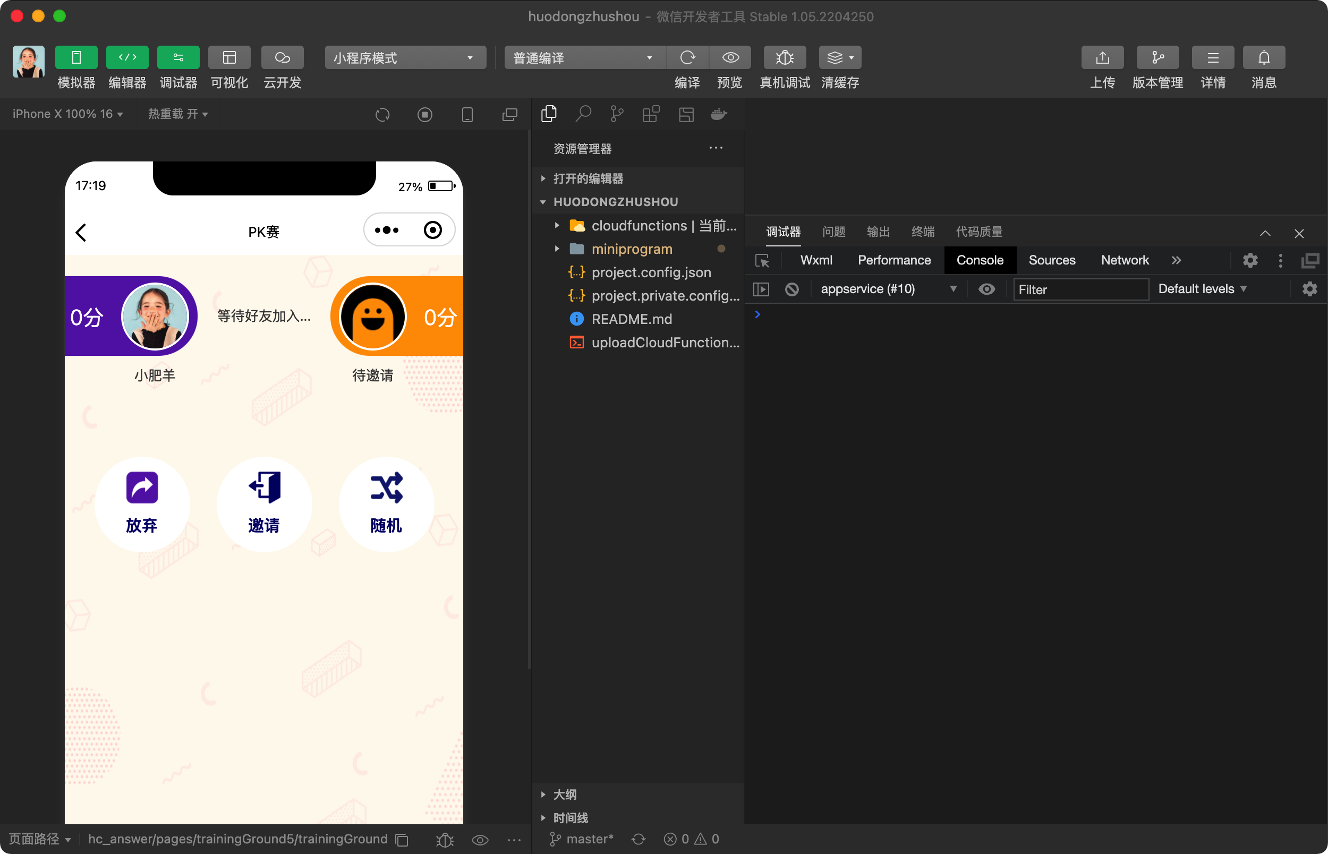Click the Docker whale icon

[719, 114]
